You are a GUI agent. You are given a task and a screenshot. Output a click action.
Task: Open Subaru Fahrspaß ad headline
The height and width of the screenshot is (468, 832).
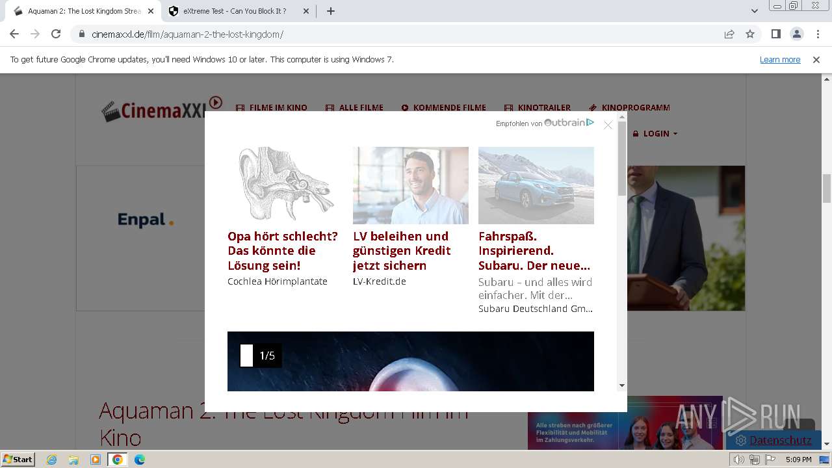tap(534, 251)
